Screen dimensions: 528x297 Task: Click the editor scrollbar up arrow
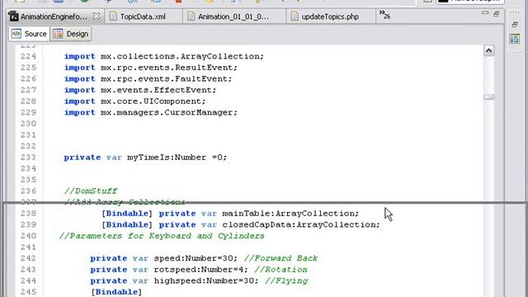(x=489, y=51)
